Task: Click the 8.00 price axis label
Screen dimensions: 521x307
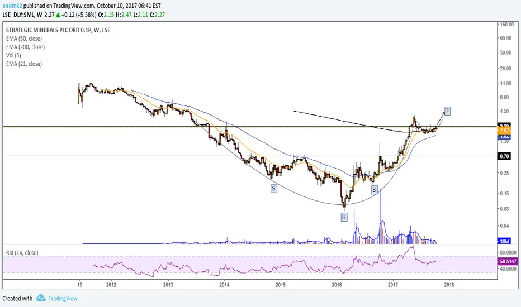Action: pos(504,97)
